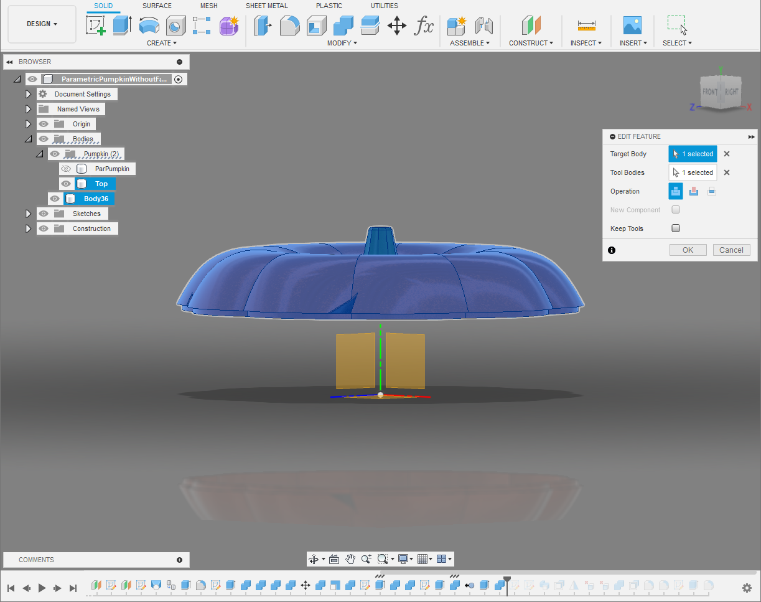The width and height of the screenshot is (761, 602).
Task: Expand the Sketches folder
Action: 28,214
